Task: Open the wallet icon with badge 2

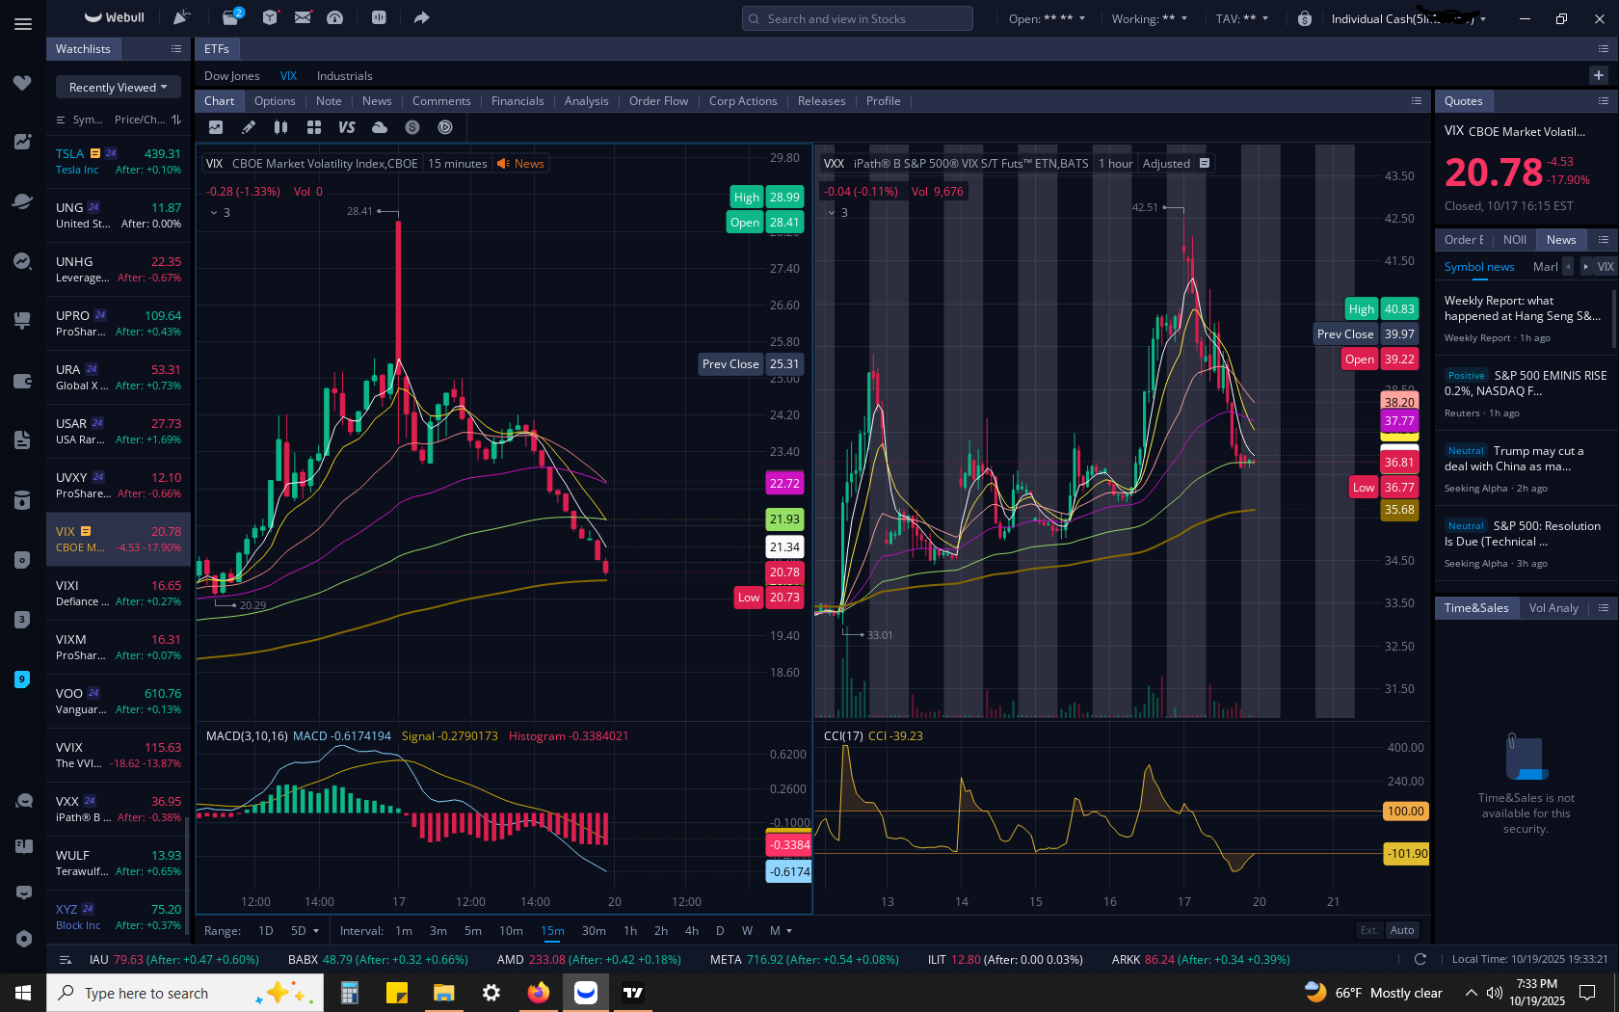Action: point(232,16)
